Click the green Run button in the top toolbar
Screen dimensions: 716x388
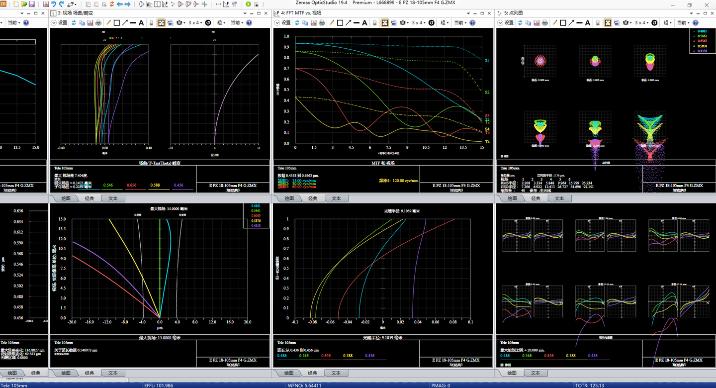point(249,4)
